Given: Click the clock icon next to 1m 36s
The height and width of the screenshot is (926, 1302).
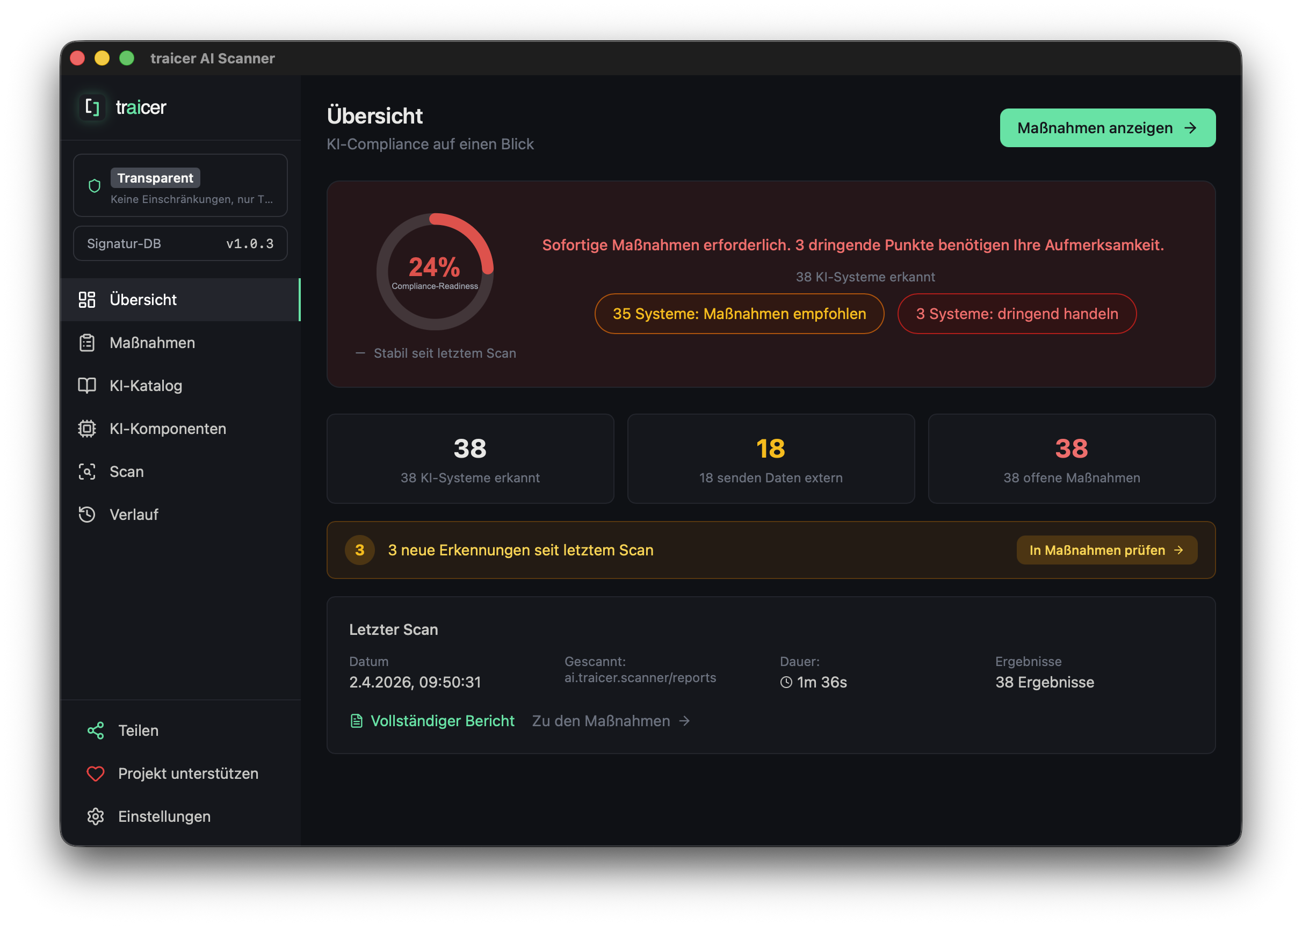Looking at the screenshot, I should (x=786, y=682).
